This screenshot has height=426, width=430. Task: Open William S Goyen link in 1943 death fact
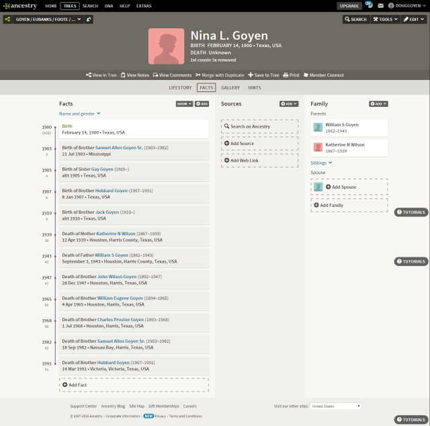tap(112, 255)
